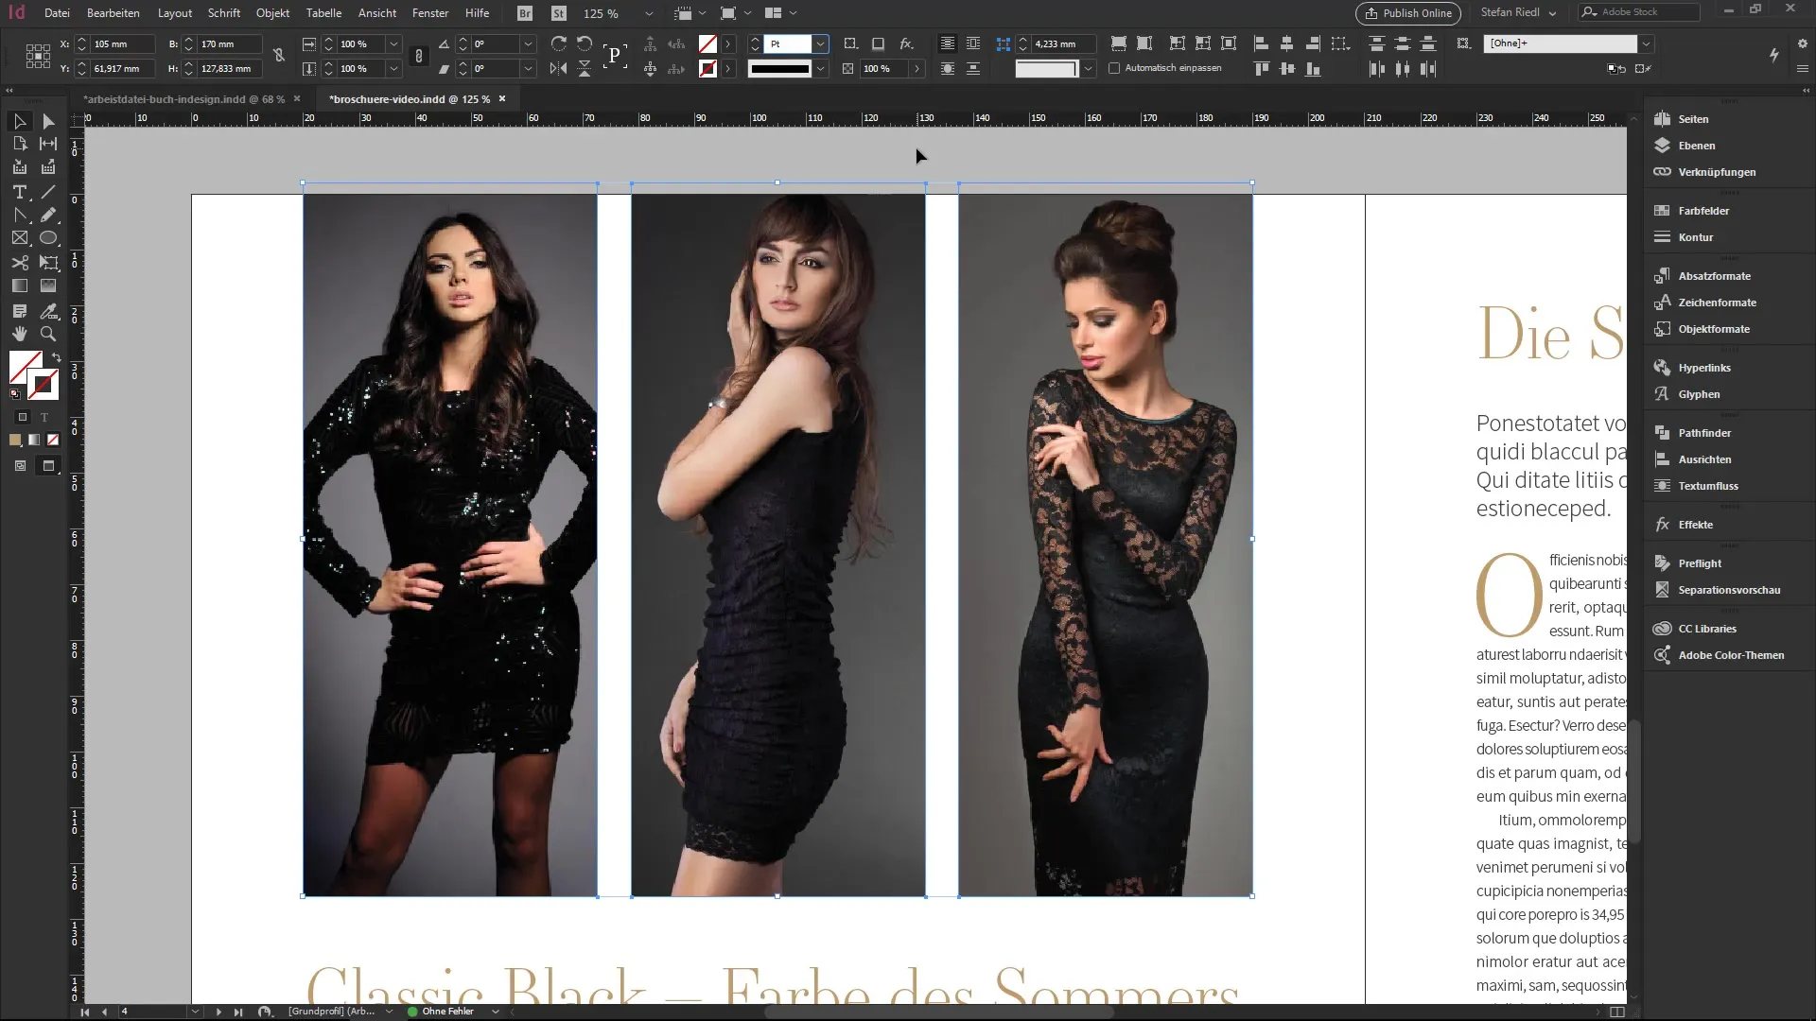Switch to broschuere-video.indd tab
The height and width of the screenshot is (1021, 1816).
pos(410,99)
